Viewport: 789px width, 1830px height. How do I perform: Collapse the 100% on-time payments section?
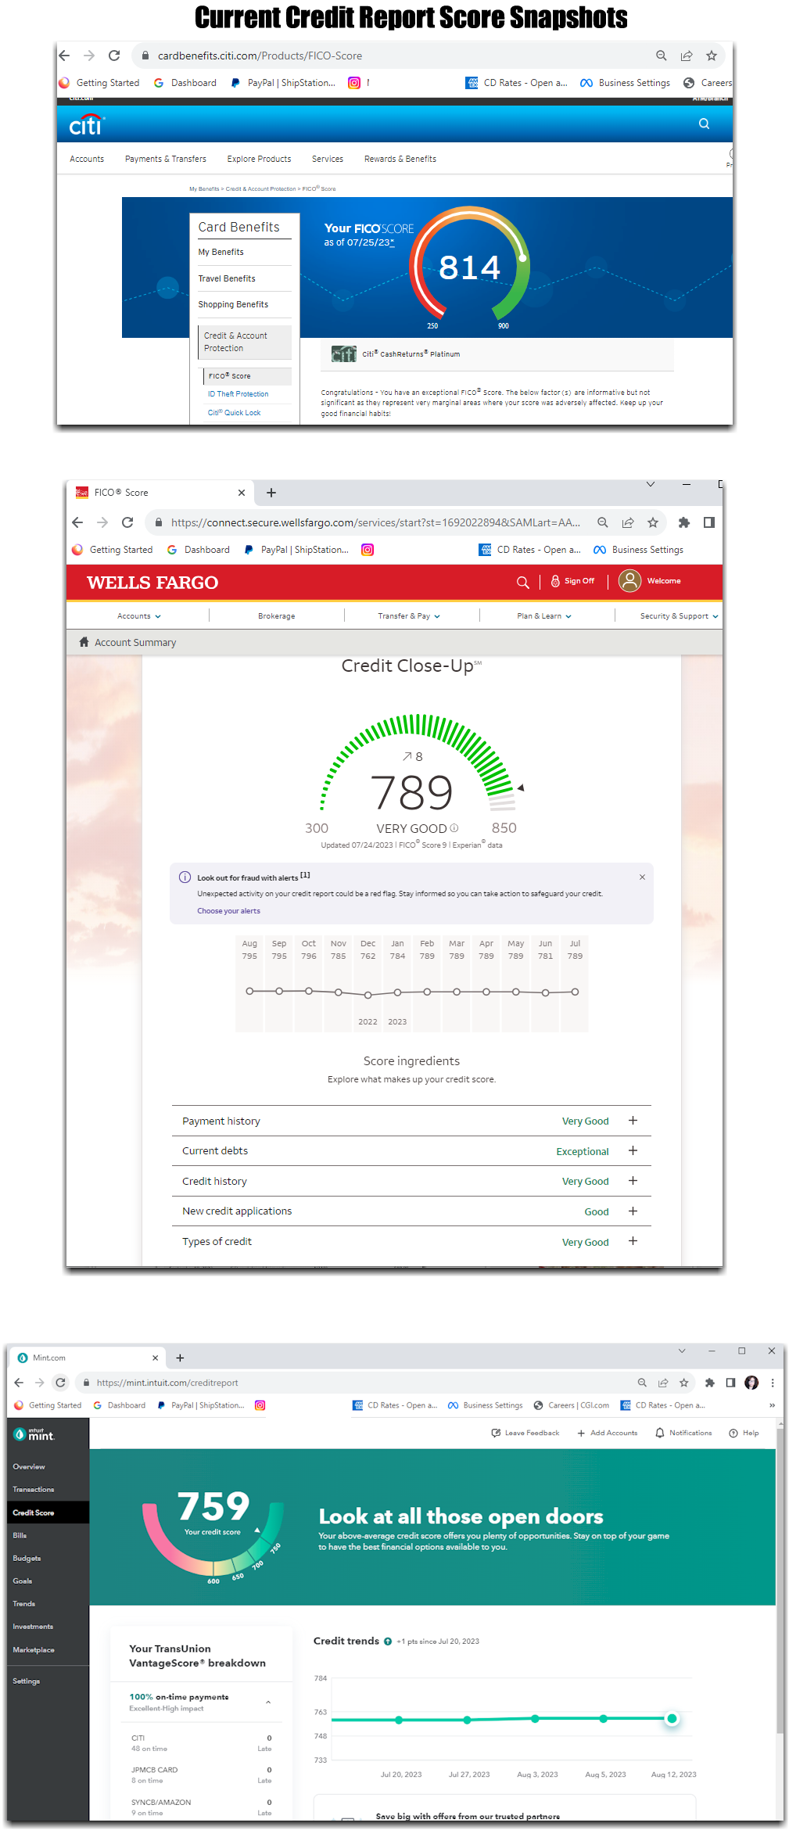click(268, 1702)
